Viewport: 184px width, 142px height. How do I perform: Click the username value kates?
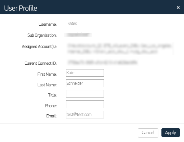click(x=72, y=24)
